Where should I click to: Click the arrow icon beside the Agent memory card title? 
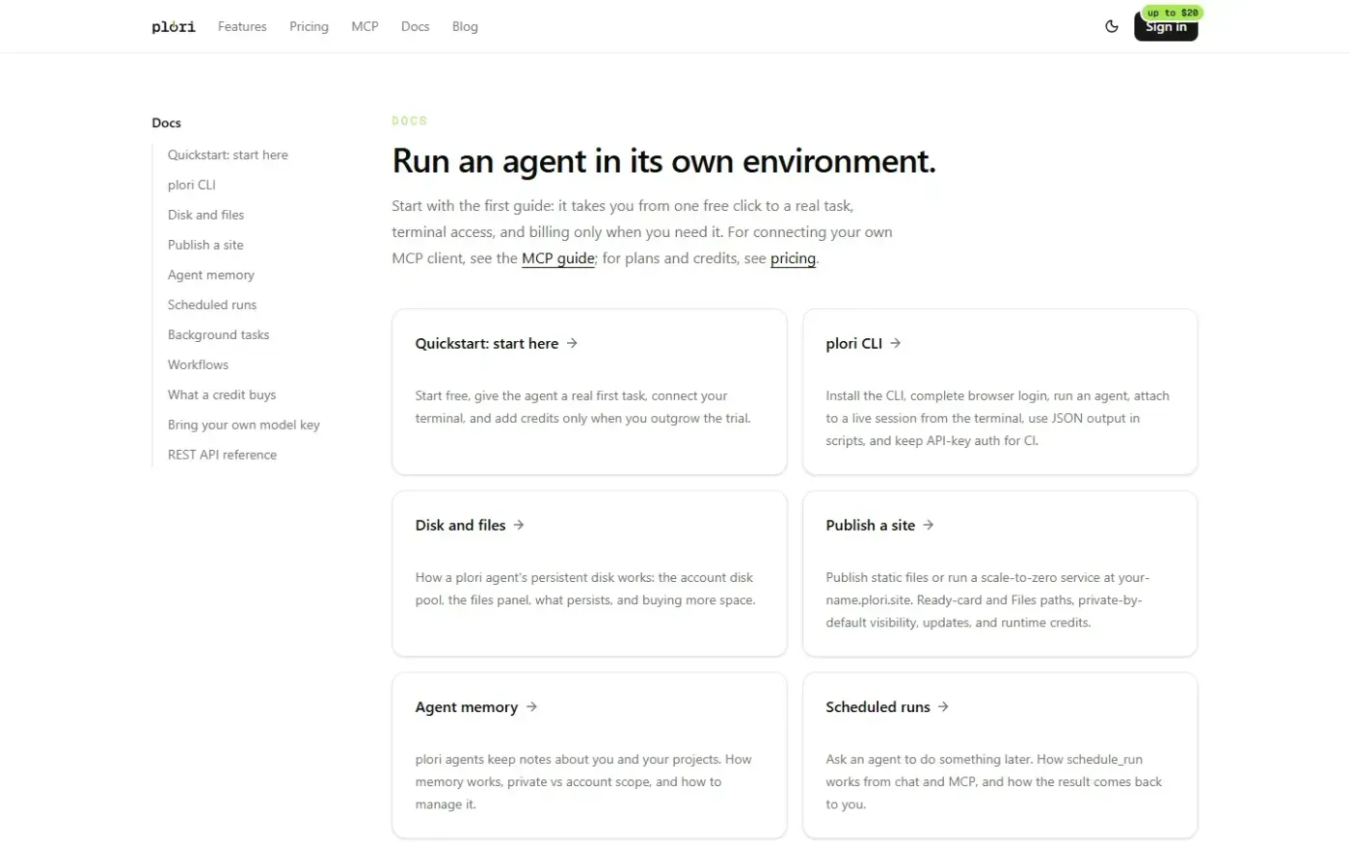pos(531,707)
